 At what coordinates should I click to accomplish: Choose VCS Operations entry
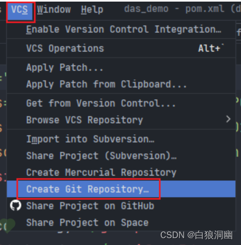121,48
